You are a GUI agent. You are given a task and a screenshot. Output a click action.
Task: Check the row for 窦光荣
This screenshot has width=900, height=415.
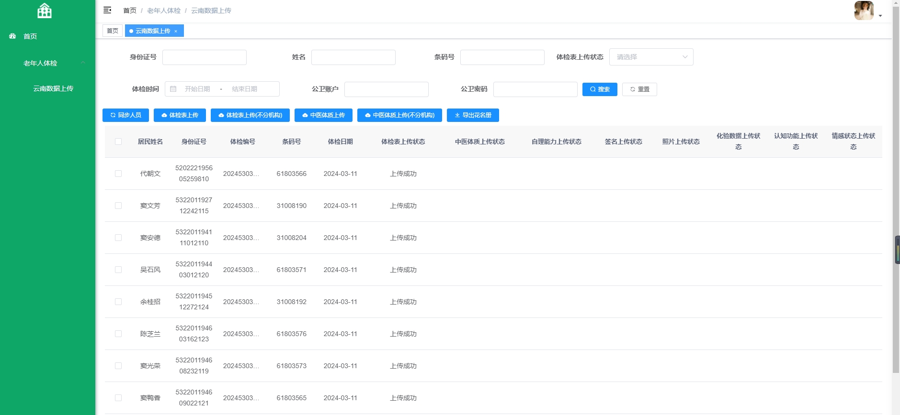click(x=118, y=366)
